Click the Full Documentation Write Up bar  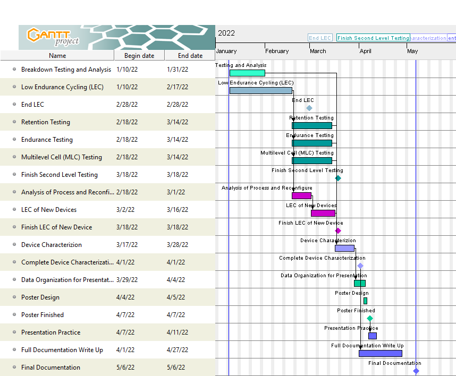point(381,353)
